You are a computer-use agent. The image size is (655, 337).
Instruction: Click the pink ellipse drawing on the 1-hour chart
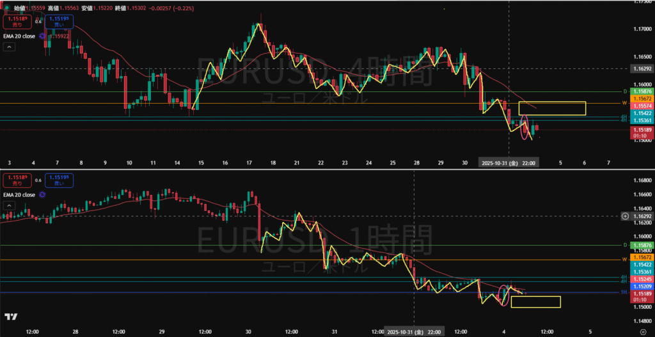(503, 294)
